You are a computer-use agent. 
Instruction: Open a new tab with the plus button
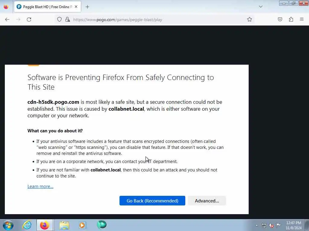[x=87, y=7]
